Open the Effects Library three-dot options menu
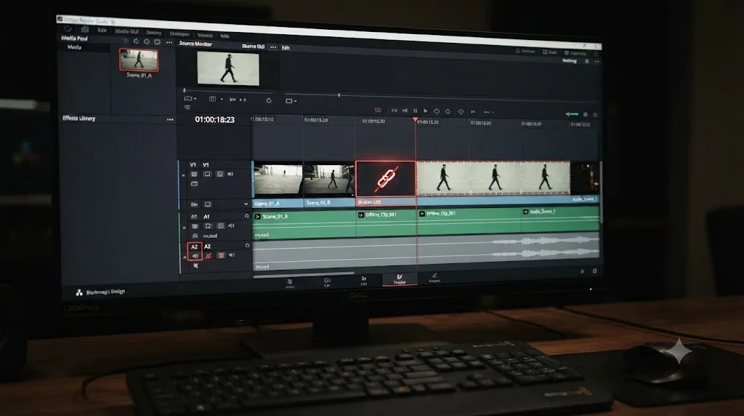The image size is (744, 416). pos(170,119)
